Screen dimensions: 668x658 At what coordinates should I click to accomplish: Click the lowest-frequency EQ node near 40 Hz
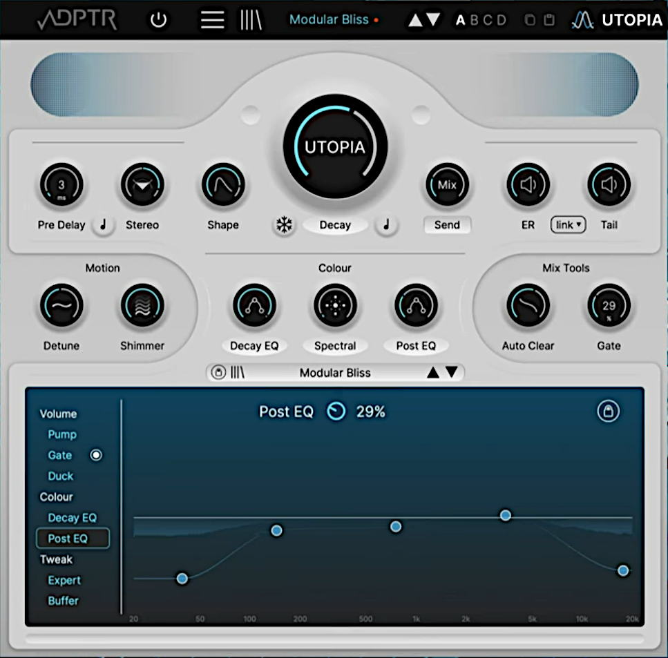point(182,579)
